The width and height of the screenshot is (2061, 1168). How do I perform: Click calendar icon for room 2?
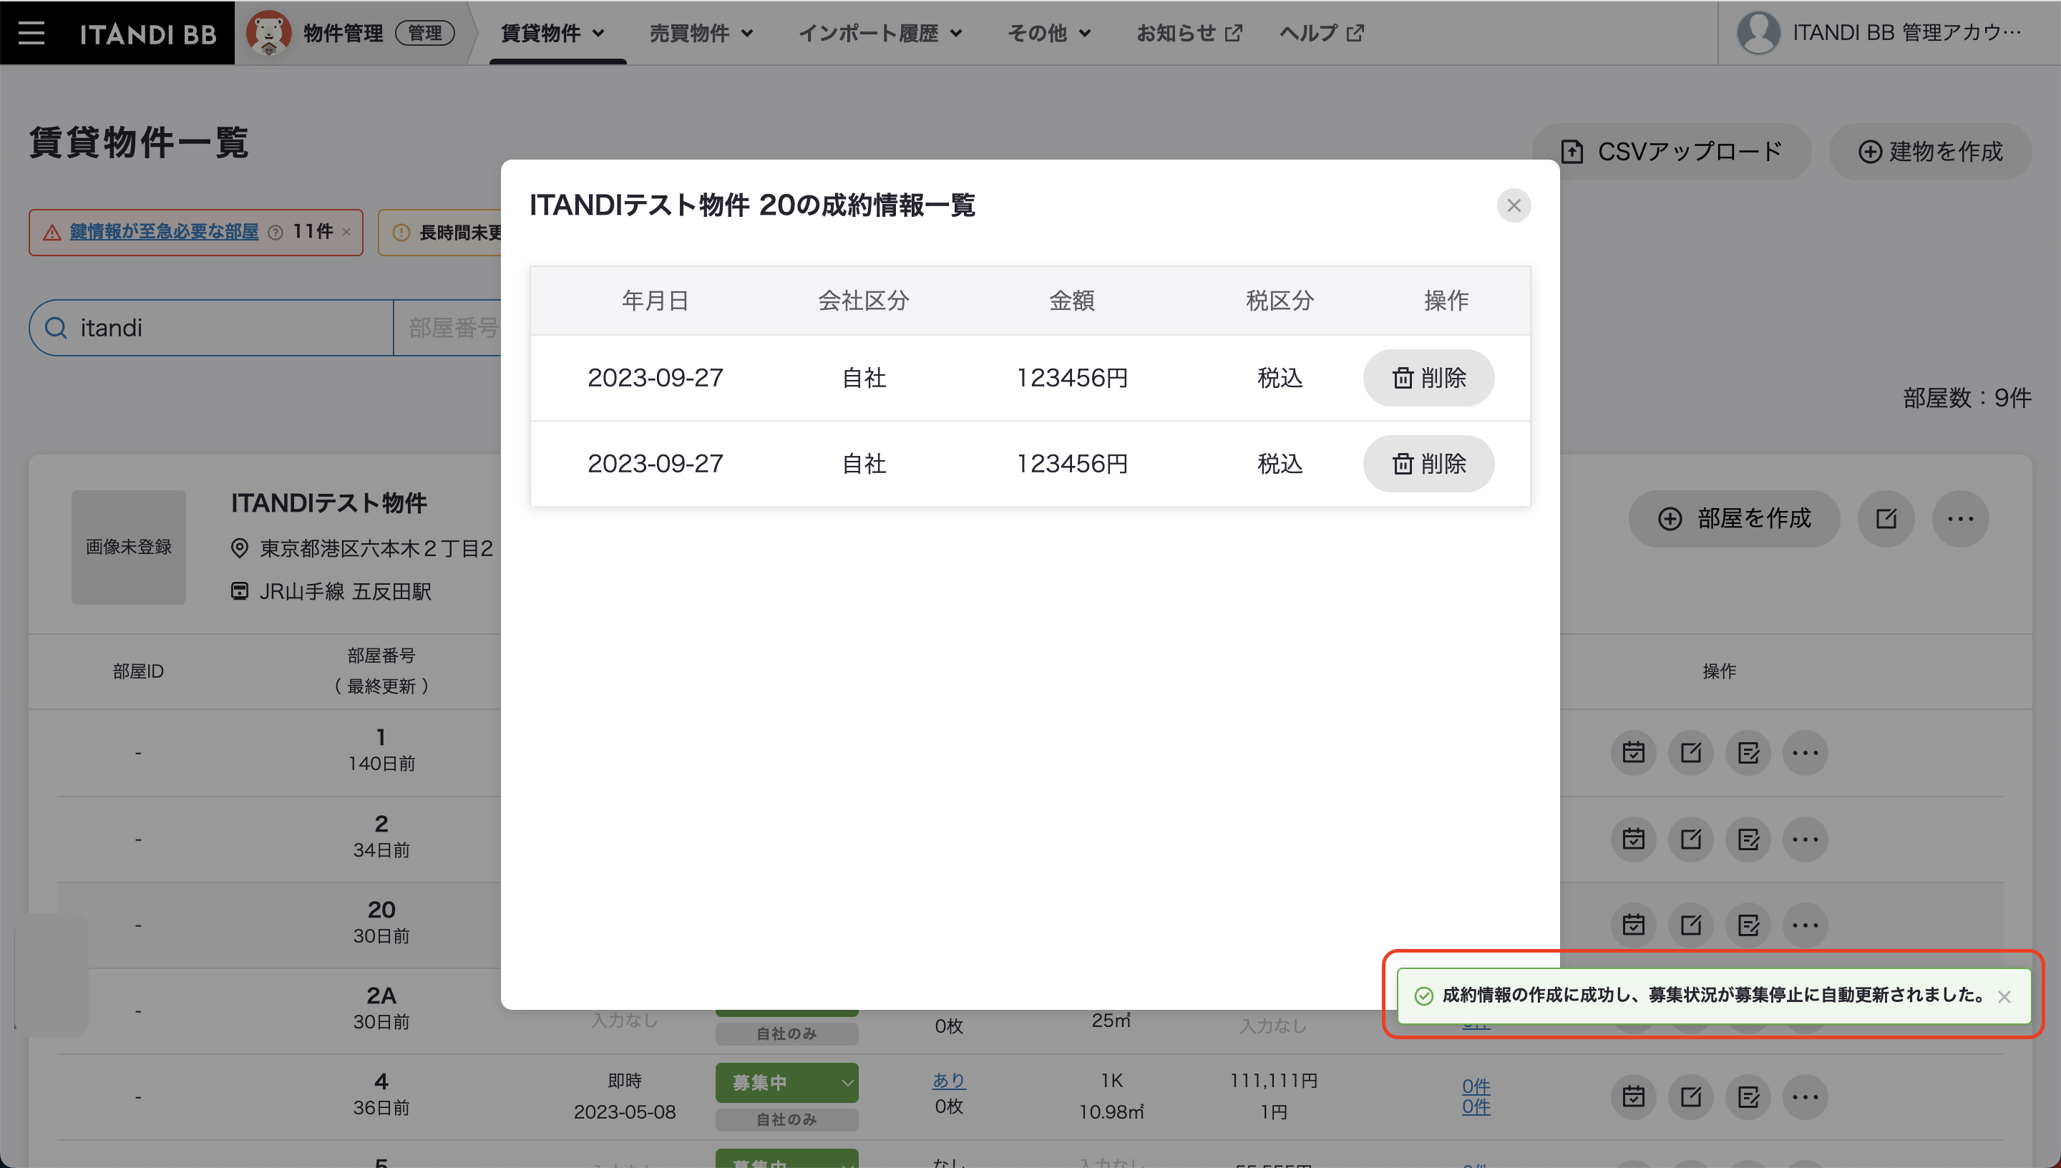[1634, 840]
